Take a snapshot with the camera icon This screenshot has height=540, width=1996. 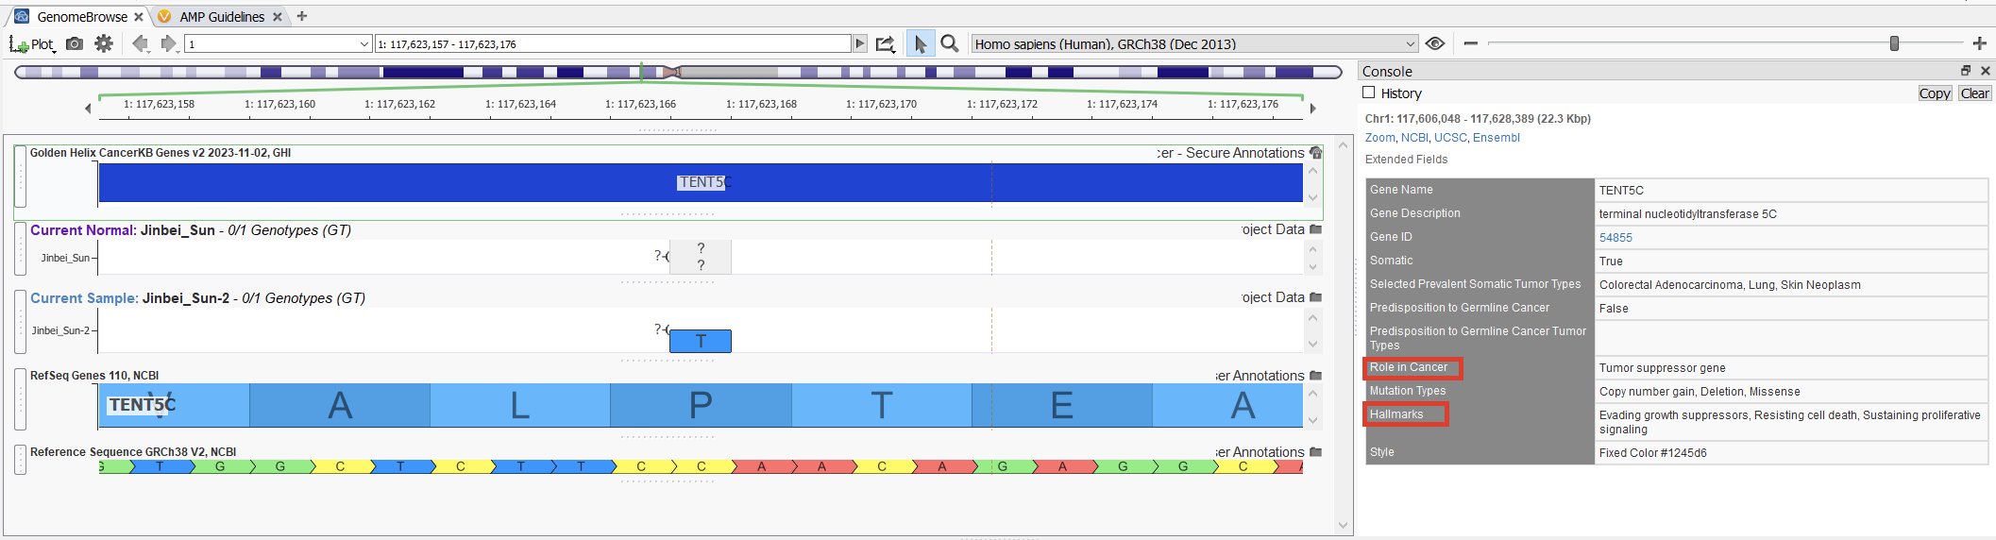75,43
